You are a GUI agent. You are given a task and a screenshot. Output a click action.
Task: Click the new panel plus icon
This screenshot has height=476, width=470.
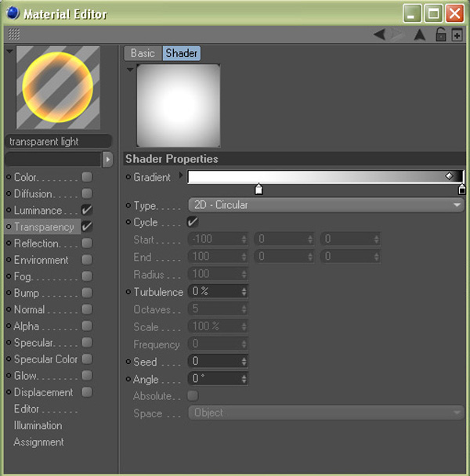point(457,34)
